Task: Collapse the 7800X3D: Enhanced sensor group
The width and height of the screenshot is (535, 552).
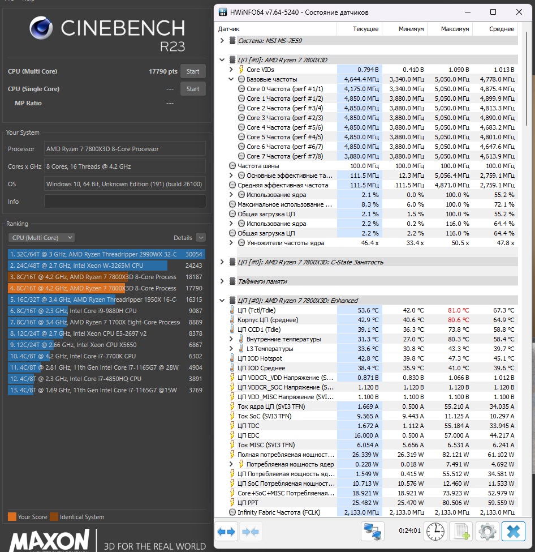Action: pos(222,300)
